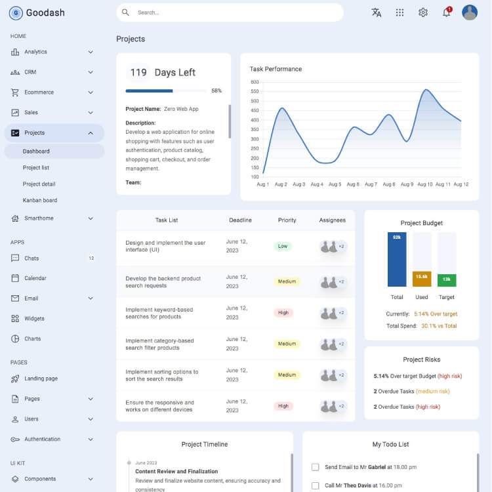Screen dimensions: 492x492
Task: Click the Calendar icon in sidebar
Action: [x=15, y=278]
